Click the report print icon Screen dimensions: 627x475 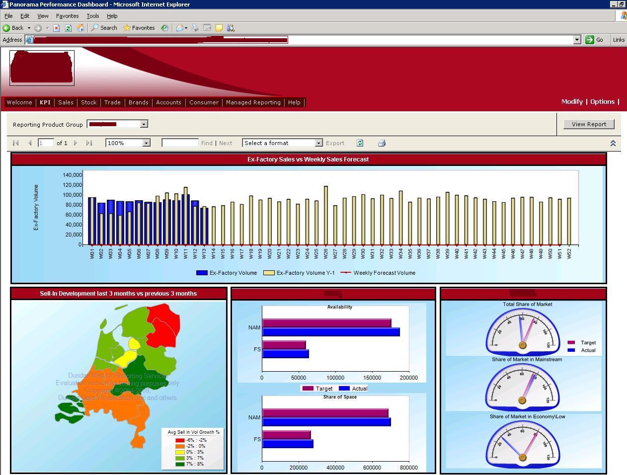[382, 143]
